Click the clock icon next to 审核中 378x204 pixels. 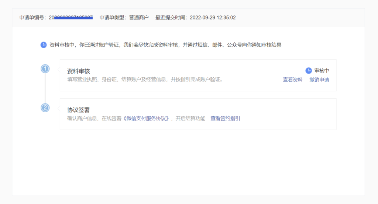click(309, 71)
